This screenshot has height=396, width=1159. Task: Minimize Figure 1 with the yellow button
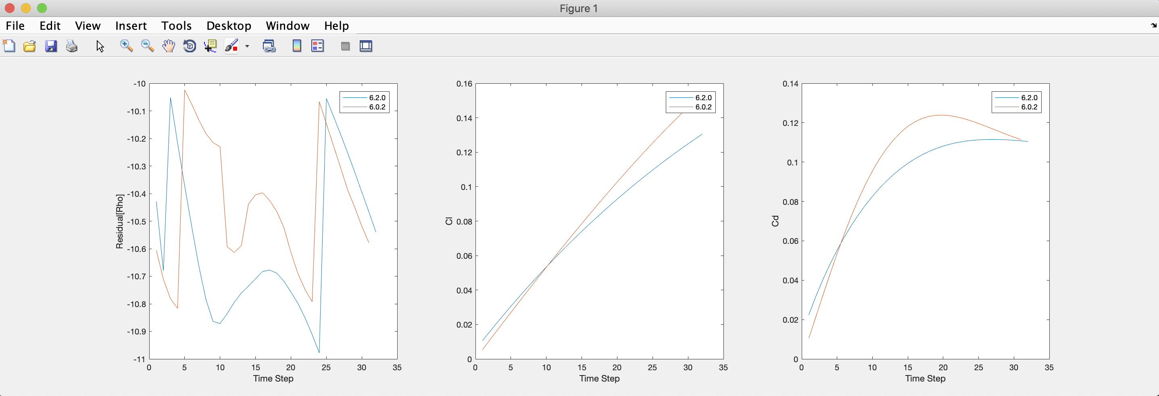26,8
